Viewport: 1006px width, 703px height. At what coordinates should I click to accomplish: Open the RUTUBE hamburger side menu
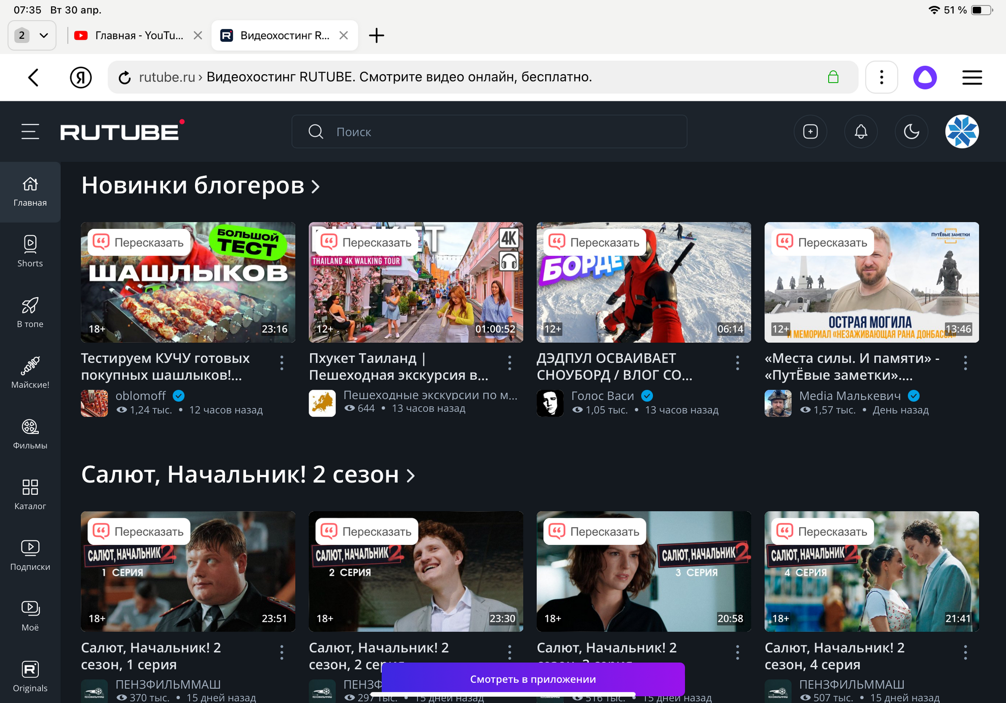tap(30, 132)
